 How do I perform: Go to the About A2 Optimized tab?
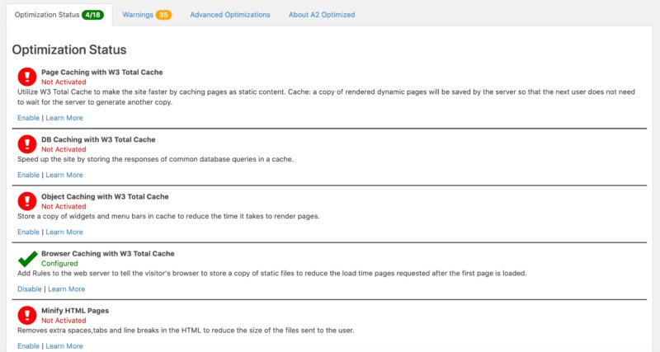pyautogui.click(x=322, y=15)
